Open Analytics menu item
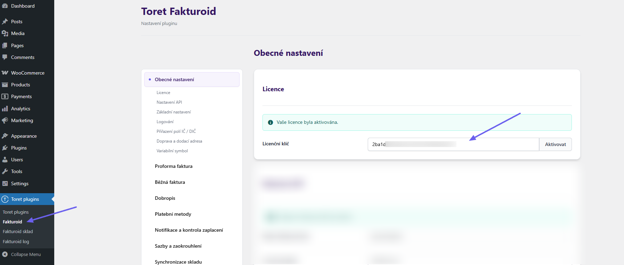The height and width of the screenshot is (265, 624). [x=27, y=109]
